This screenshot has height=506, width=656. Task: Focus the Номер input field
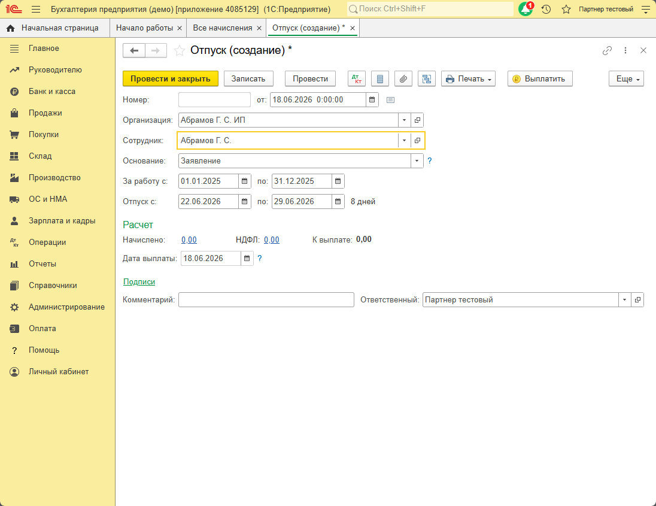pos(214,99)
